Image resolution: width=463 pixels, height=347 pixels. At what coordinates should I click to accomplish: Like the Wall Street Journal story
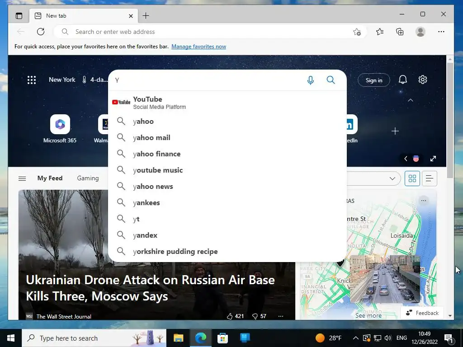235,316
